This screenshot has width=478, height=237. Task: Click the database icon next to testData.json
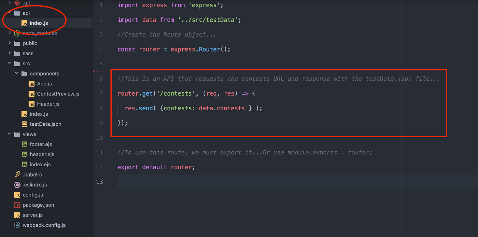[x=24, y=124]
